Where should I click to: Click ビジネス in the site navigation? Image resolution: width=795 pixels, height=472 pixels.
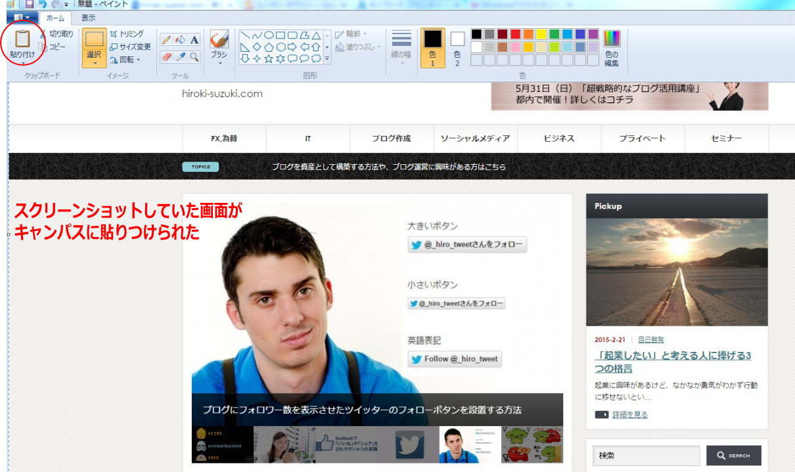559,139
